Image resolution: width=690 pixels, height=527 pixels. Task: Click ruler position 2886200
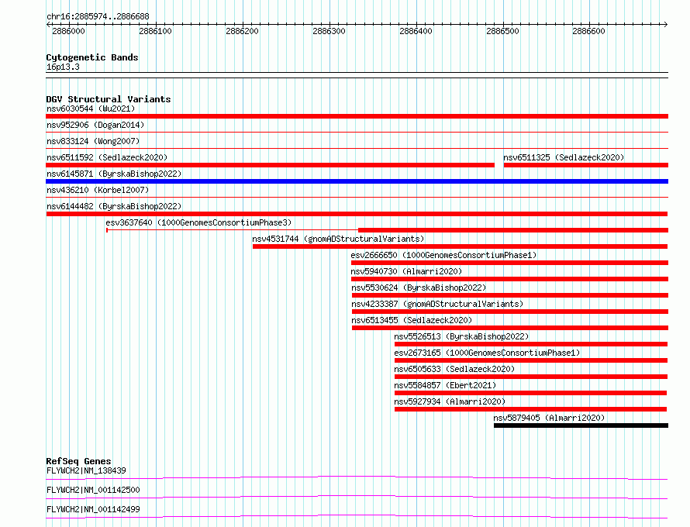click(x=242, y=31)
